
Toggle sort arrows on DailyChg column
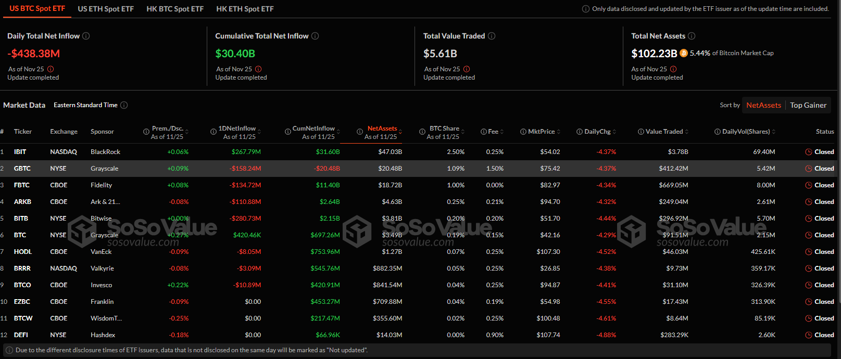[614, 132]
